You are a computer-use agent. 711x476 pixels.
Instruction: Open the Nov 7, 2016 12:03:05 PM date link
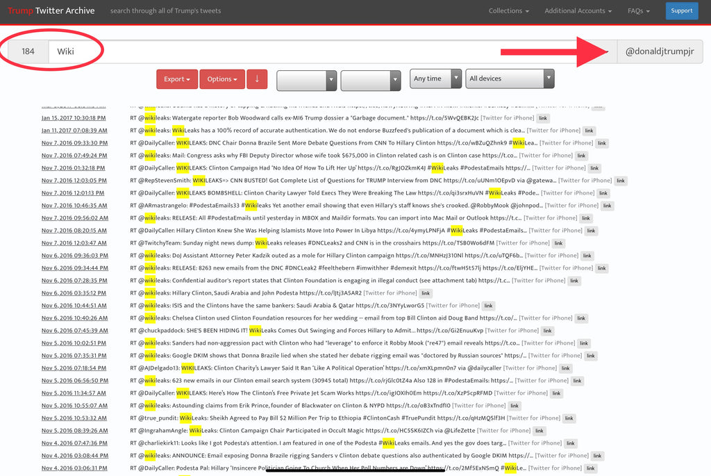pyautogui.click(x=74, y=180)
